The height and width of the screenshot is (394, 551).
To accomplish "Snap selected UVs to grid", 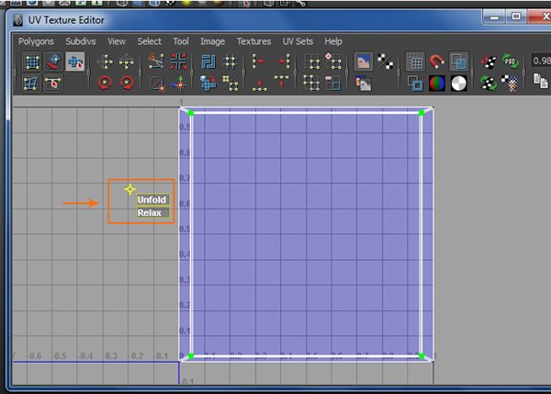I will (231, 62).
